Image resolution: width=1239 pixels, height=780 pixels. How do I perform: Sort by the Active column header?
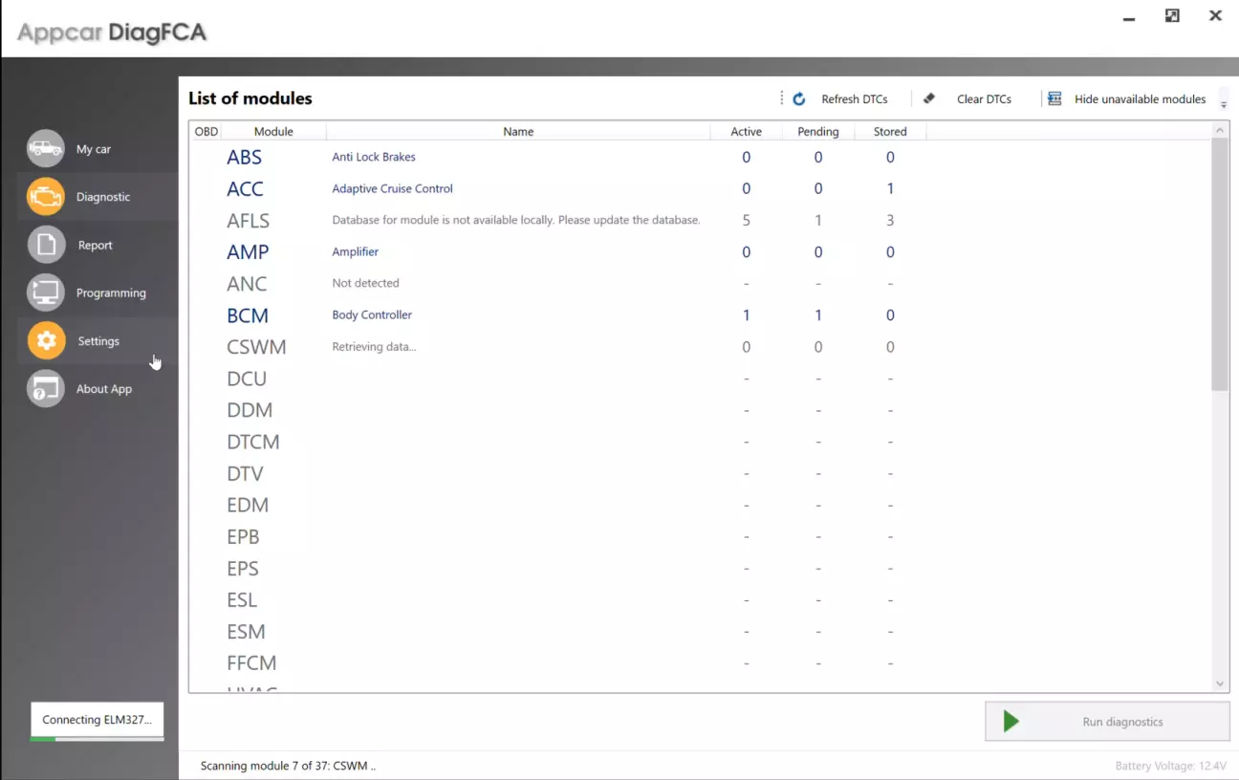[x=746, y=132]
